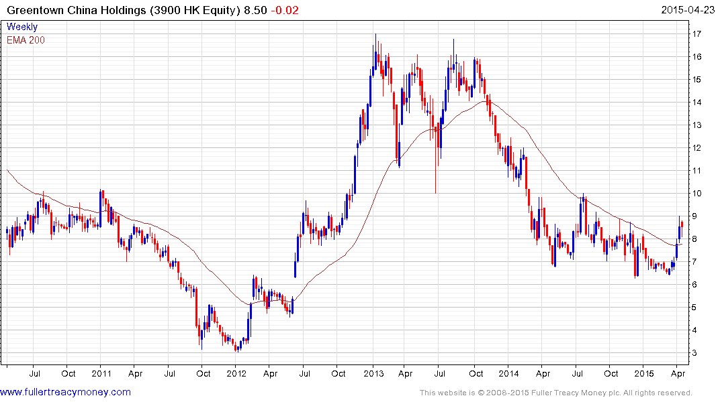The width and height of the screenshot is (722, 402).
Task: Click the Greentown China Holdings chart title
Action: (x=124, y=10)
